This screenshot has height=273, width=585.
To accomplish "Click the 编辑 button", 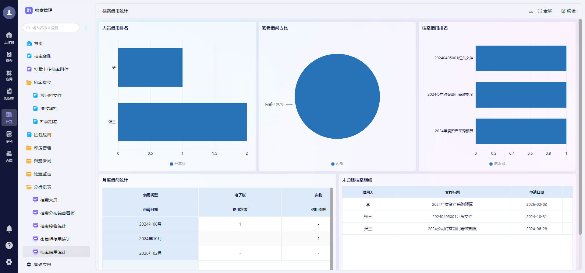I will [569, 11].
